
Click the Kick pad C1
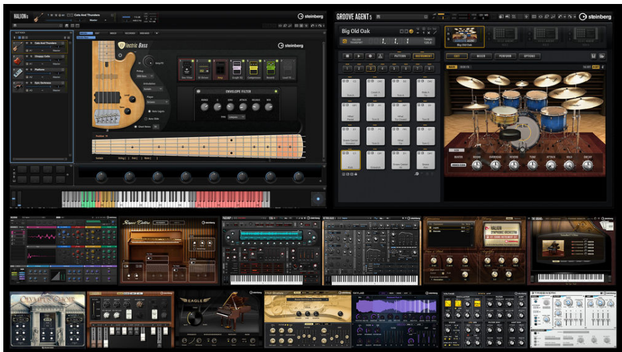pyautogui.click(x=350, y=160)
